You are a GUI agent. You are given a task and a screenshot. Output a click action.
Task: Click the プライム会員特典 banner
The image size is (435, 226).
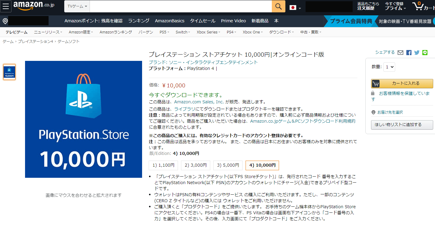(351, 21)
